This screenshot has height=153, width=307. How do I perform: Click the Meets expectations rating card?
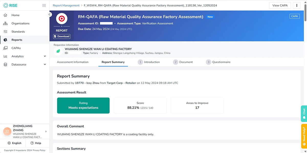point(83,106)
